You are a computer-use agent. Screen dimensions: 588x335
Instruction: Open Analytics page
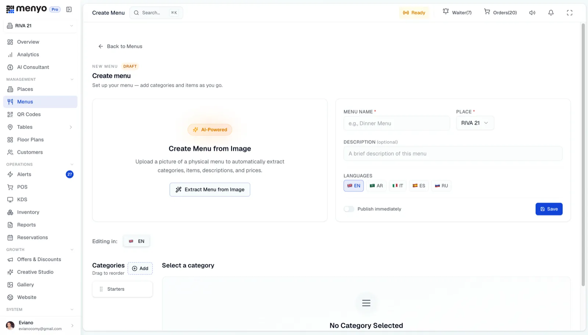point(40,54)
